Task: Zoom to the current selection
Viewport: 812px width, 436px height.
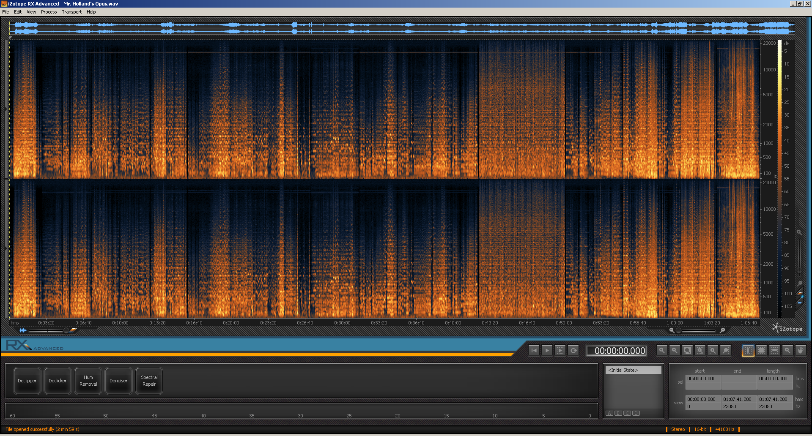Action: (700, 350)
